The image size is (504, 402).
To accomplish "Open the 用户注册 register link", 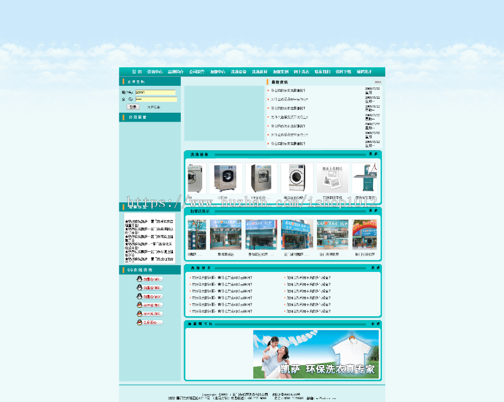I will tap(153, 107).
